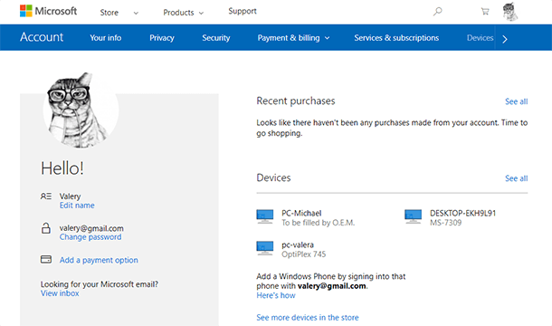
Task: Open the Your info tab
Action: click(106, 38)
